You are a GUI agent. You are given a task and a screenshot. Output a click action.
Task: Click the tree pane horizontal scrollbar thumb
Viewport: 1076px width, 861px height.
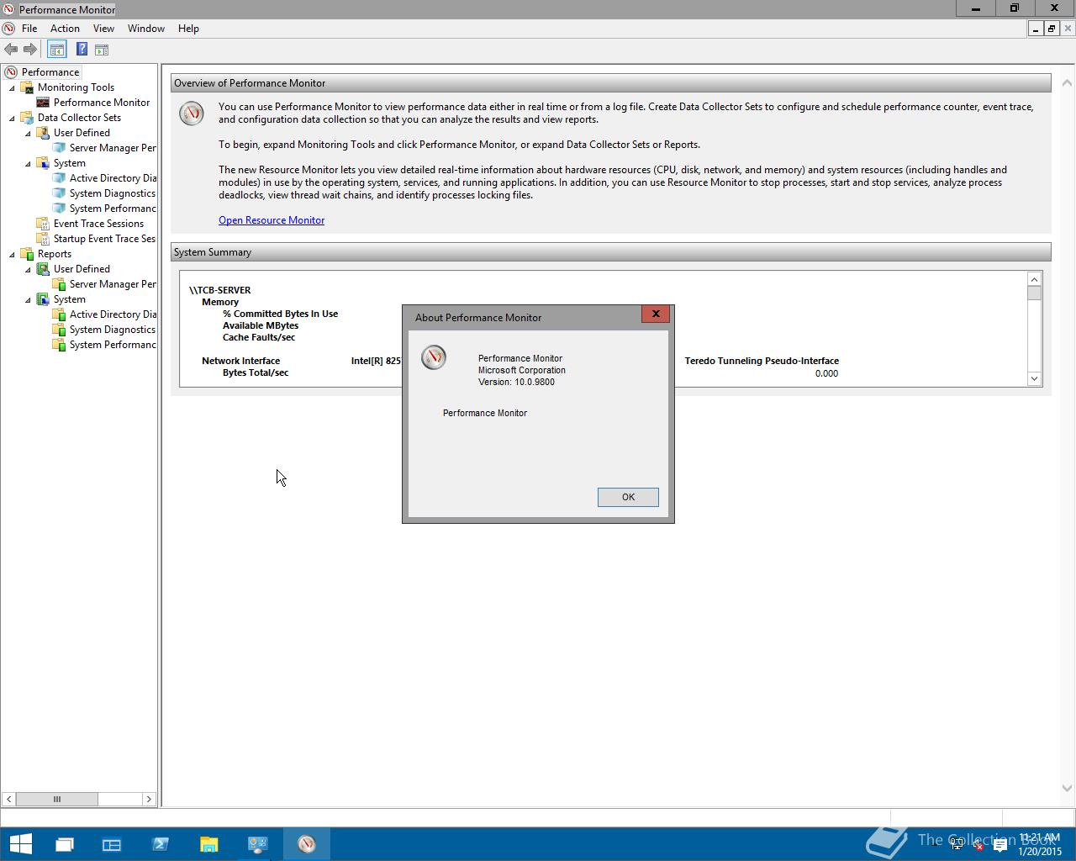click(57, 799)
